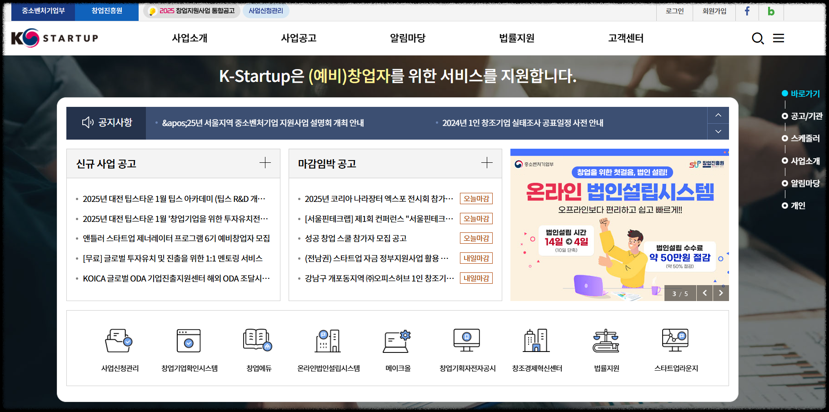Screen dimensions: 829x412
Task: Open the hamburger menu icon
Action: click(x=779, y=38)
